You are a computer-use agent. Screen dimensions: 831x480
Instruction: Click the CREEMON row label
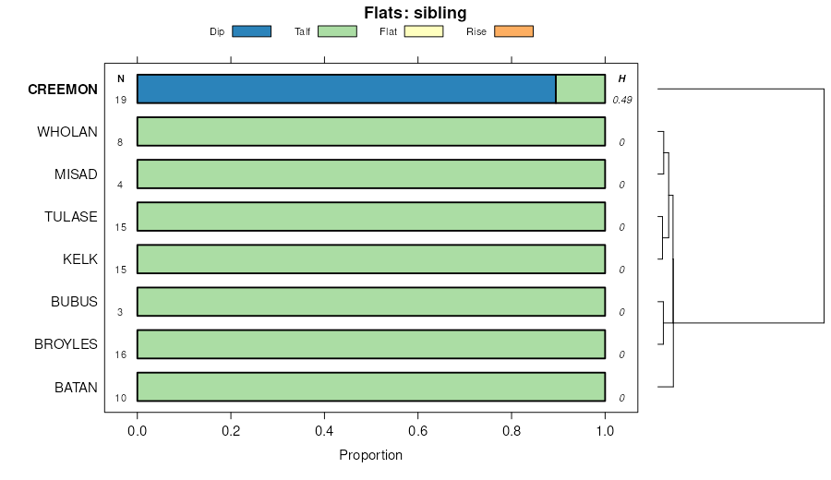pyautogui.click(x=63, y=90)
